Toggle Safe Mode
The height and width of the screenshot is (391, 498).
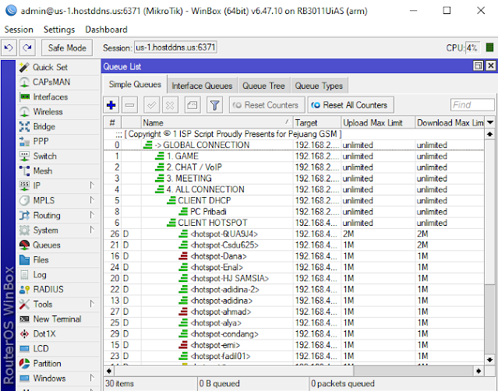(x=67, y=48)
